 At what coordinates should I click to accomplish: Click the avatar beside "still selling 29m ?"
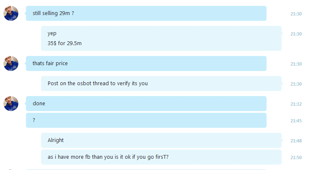tap(11, 13)
